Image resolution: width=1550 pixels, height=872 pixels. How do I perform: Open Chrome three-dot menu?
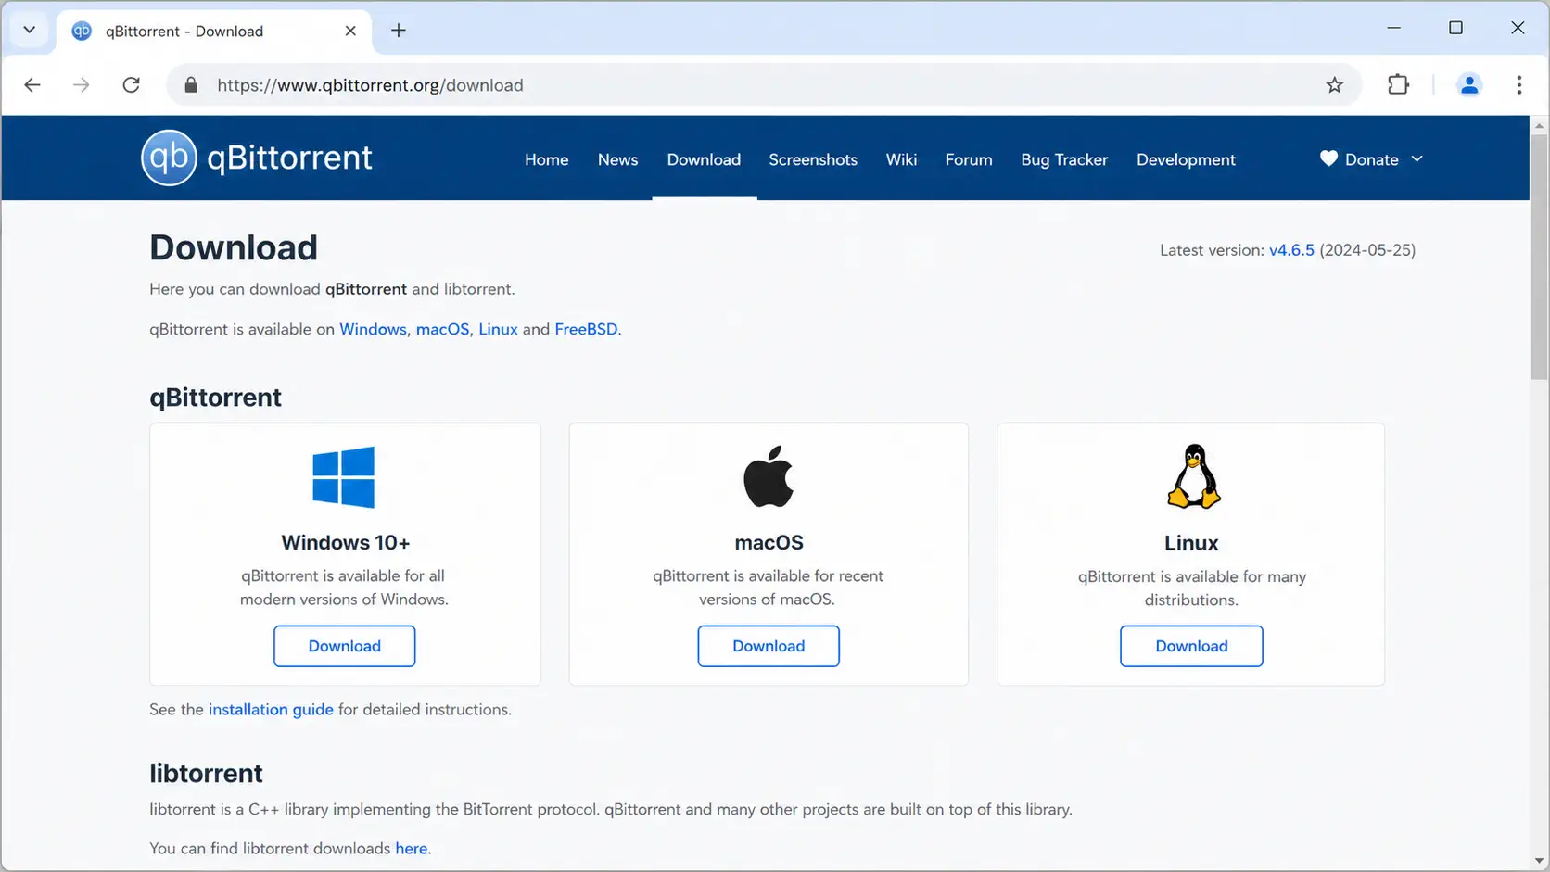point(1518,85)
